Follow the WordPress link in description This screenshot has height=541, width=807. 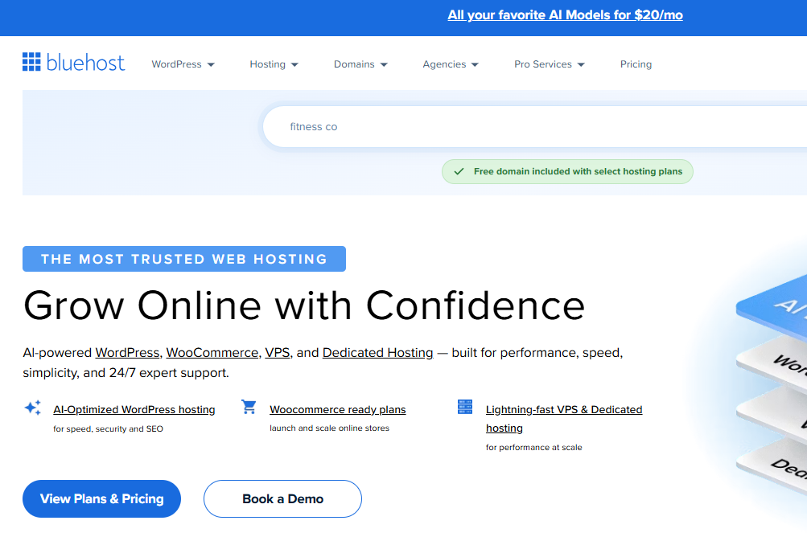coord(128,353)
